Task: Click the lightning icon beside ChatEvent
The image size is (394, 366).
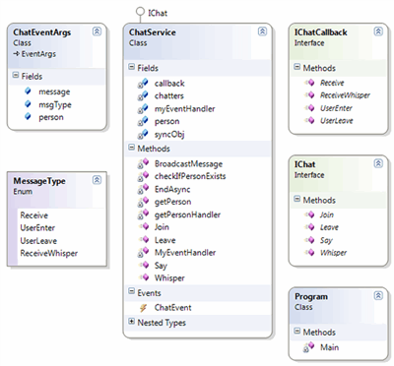Action: [143, 308]
